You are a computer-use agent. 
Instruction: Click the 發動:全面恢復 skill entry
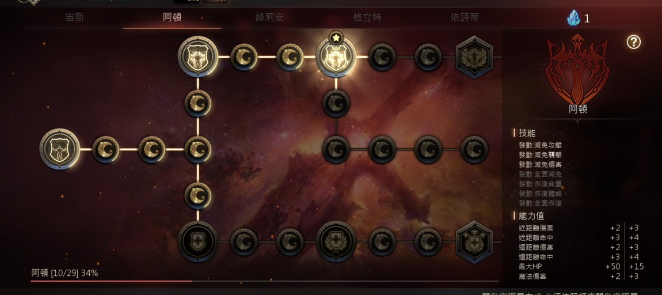(x=541, y=203)
